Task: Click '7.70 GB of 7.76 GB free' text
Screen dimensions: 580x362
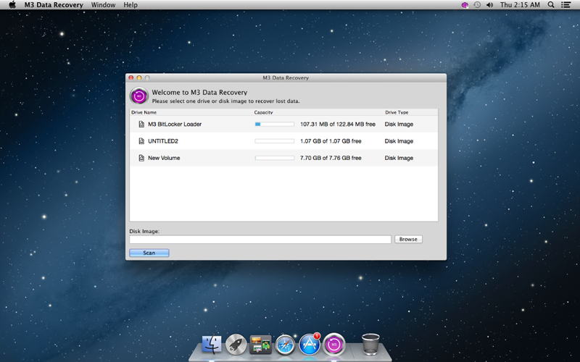Action: 331,158
